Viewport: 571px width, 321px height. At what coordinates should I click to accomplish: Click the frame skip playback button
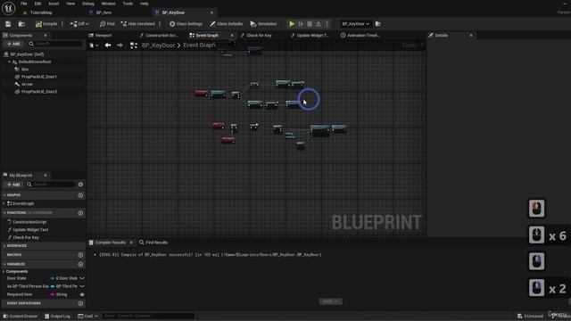(301, 24)
